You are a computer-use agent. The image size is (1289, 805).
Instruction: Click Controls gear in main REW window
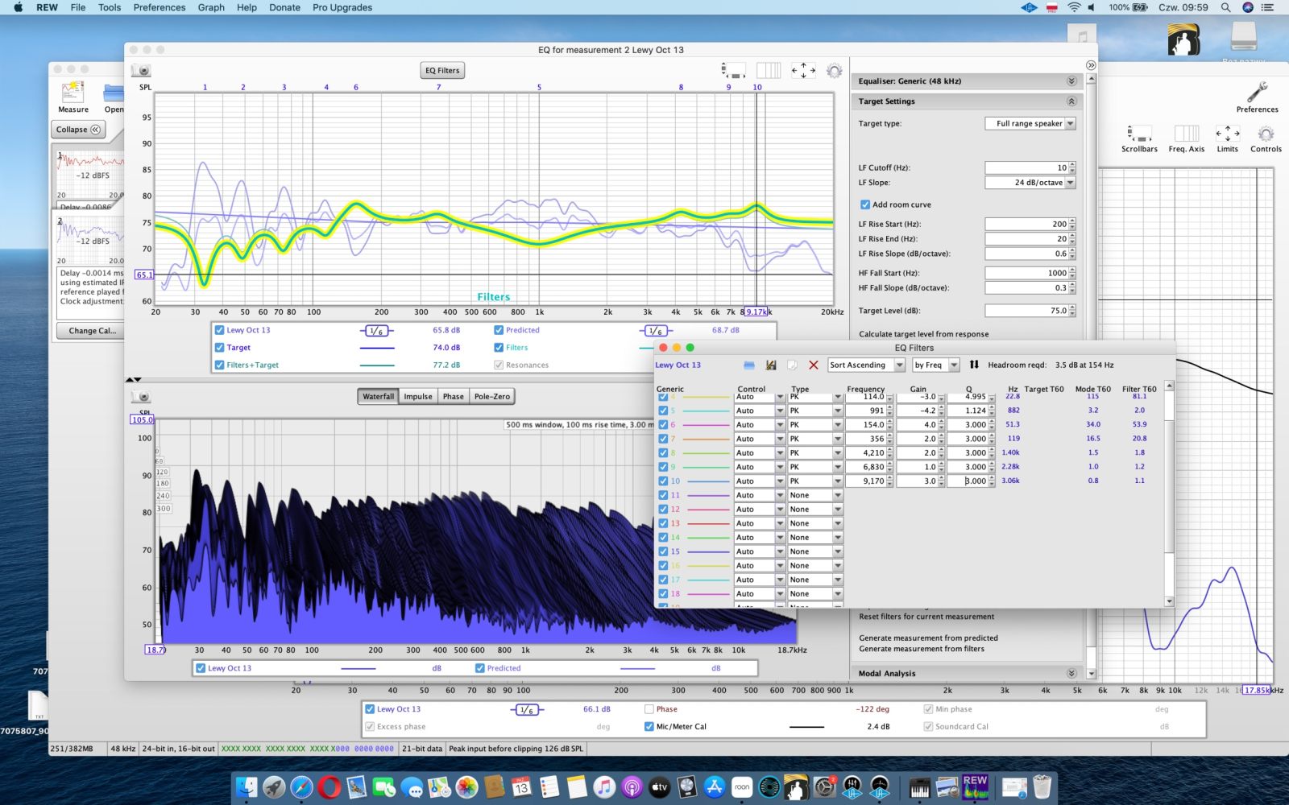pos(1266,138)
